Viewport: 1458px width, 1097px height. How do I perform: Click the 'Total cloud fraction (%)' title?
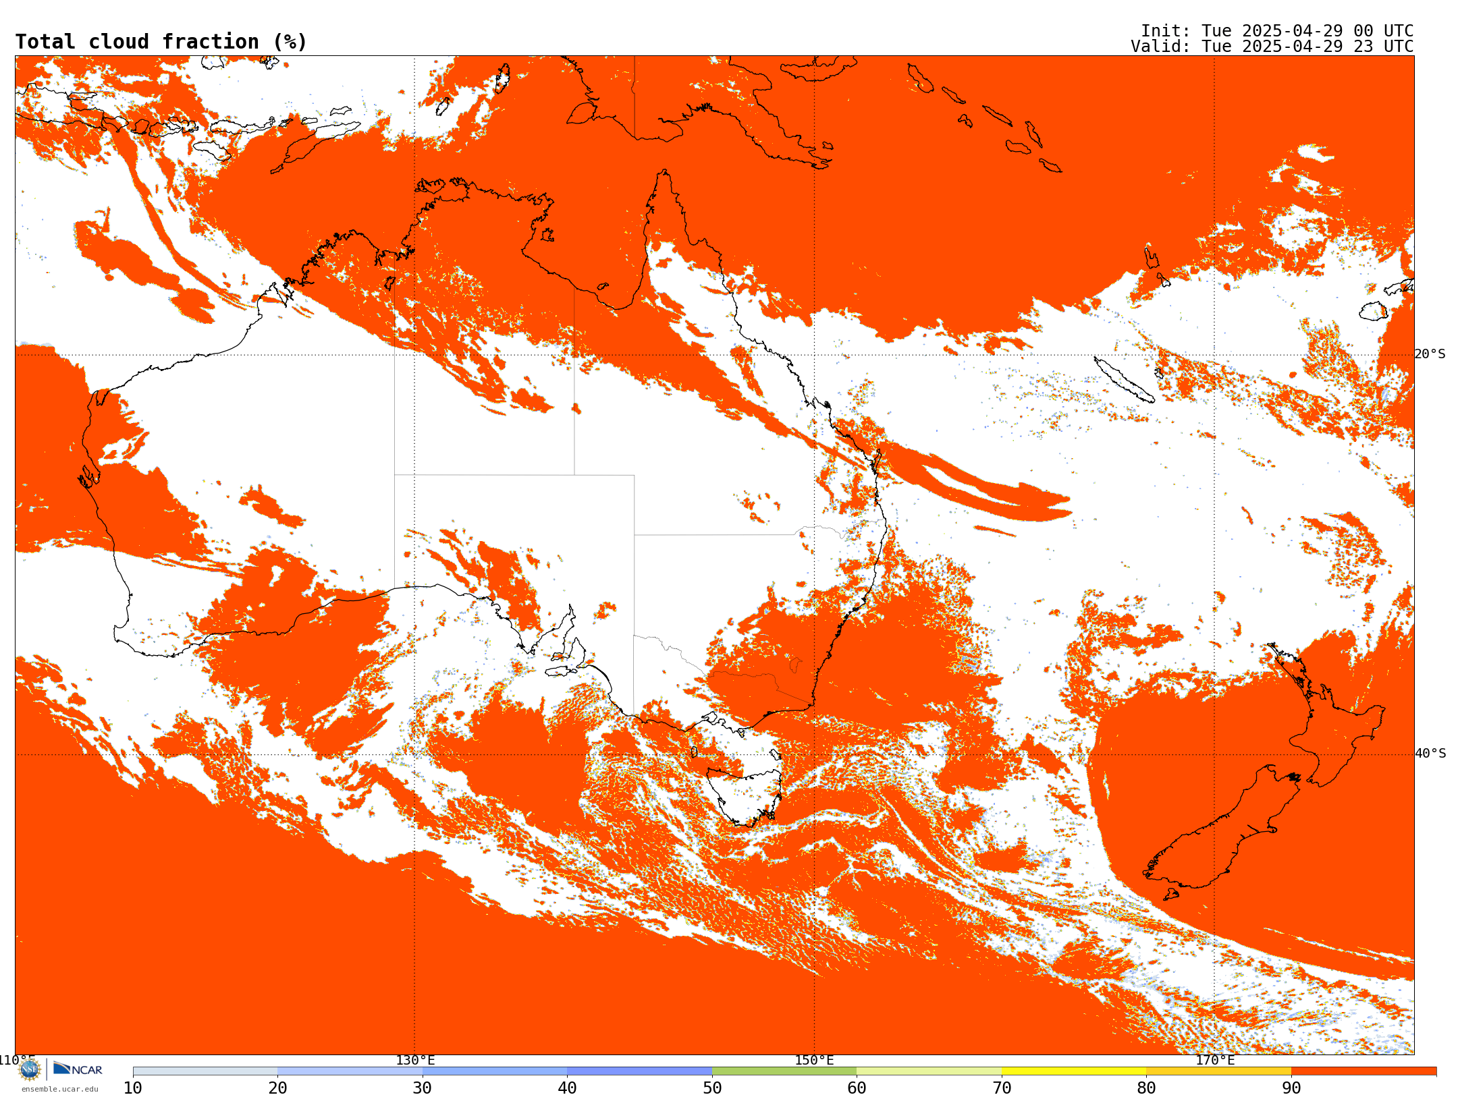(x=161, y=42)
